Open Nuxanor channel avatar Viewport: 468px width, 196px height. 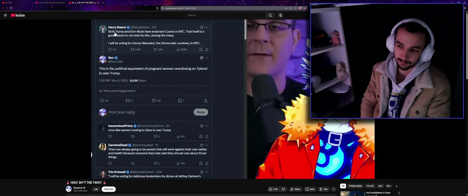coord(69,189)
